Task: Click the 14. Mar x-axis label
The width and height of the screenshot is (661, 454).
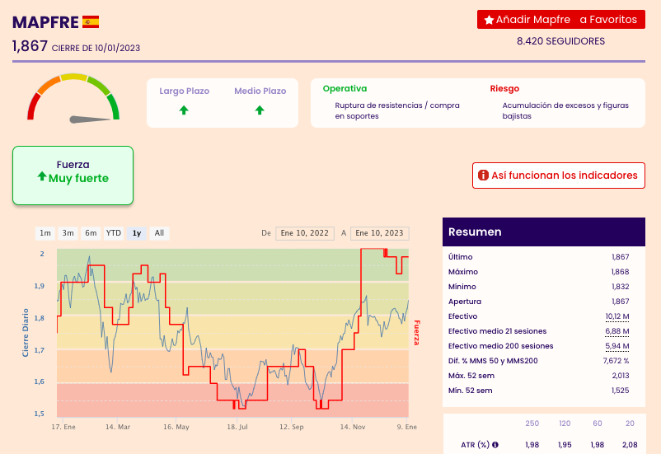Action: 118,427
